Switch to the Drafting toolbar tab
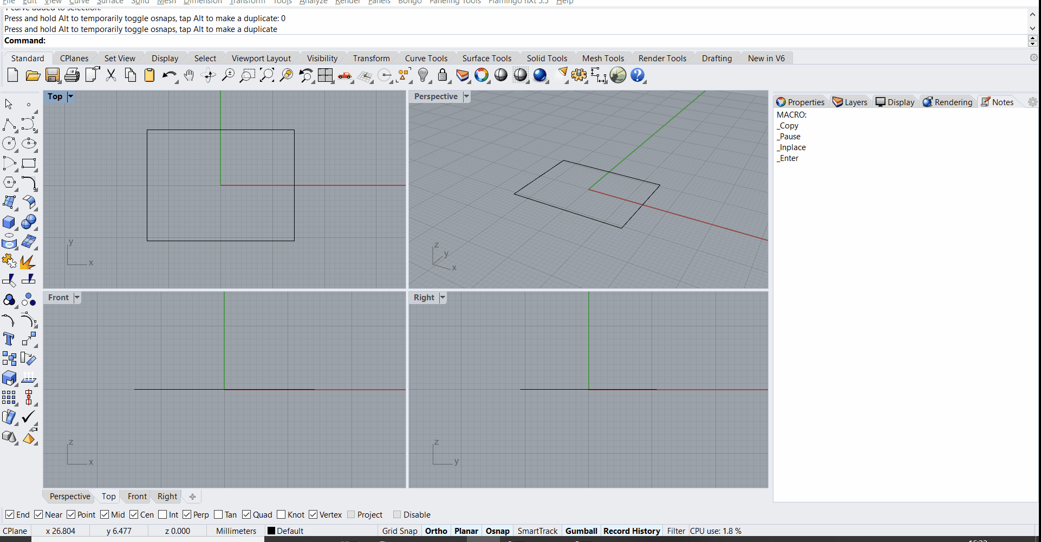The image size is (1041, 542). point(717,59)
